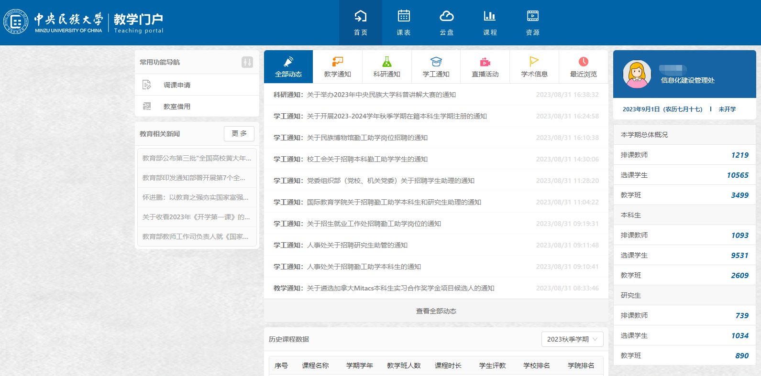Switch to the 学术信息 tab
This screenshot has height=376, width=761.
pyautogui.click(x=534, y=66)
